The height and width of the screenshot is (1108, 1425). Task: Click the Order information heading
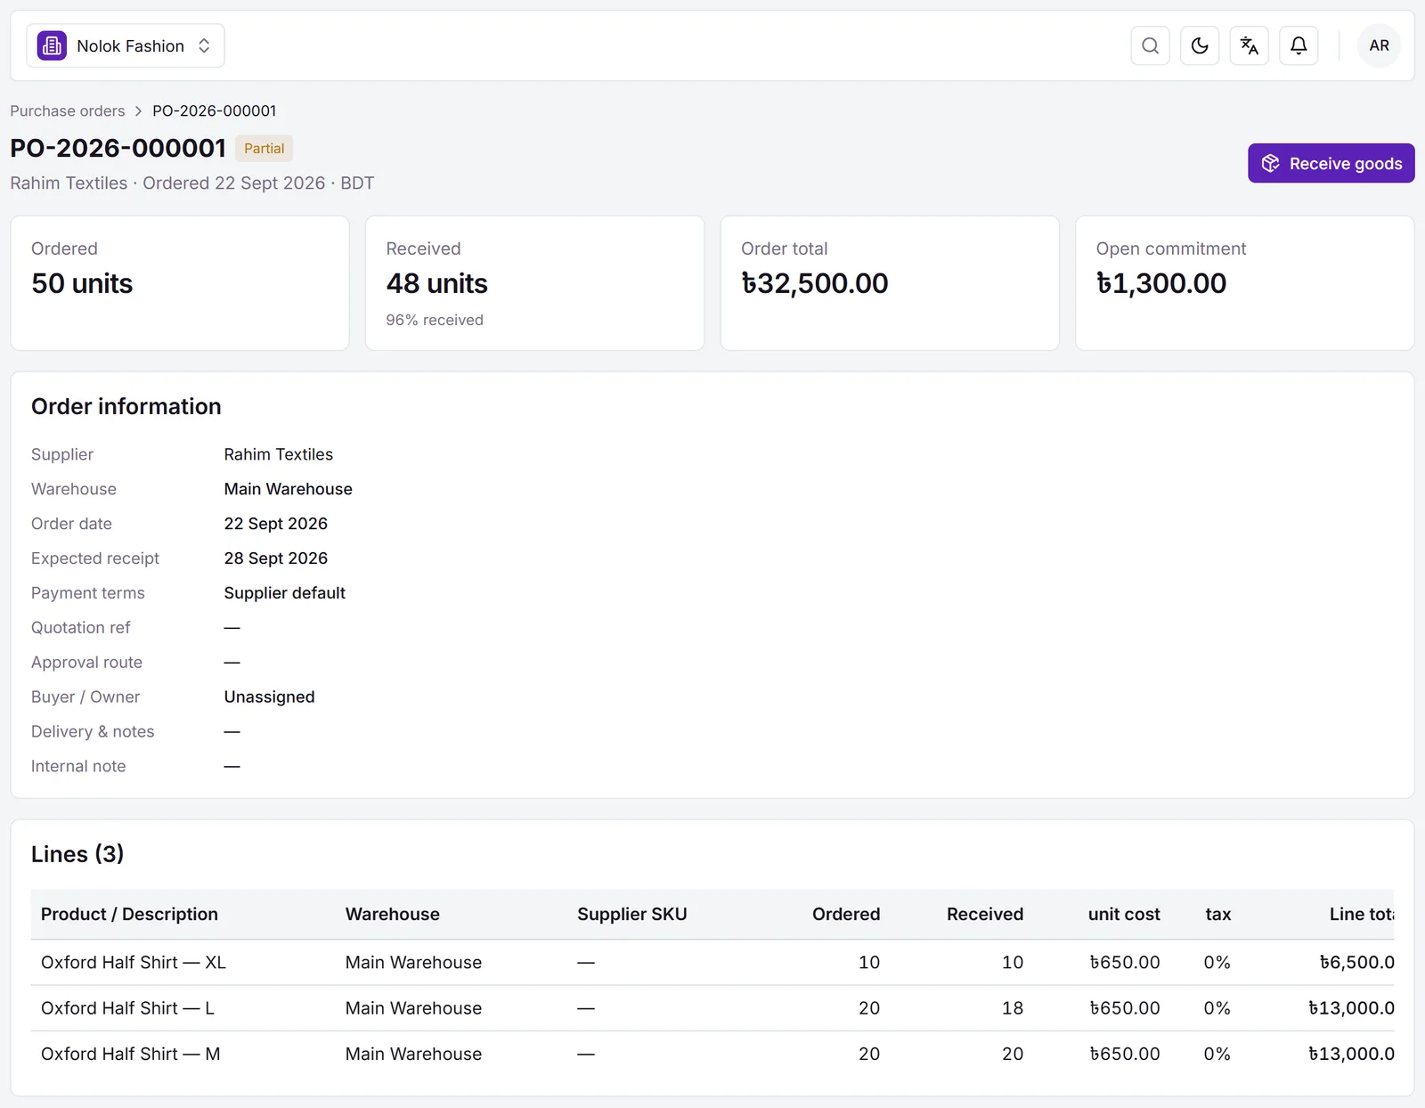pos(126,406)
